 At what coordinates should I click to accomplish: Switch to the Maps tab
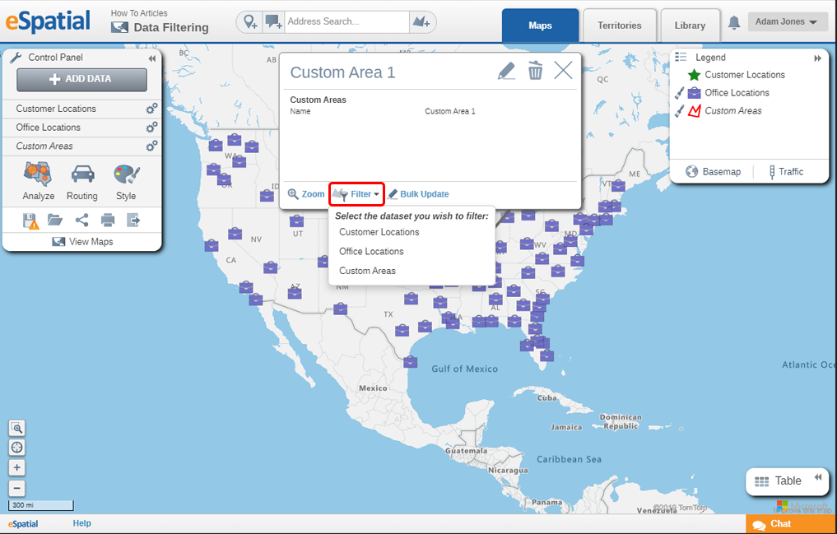pos(540,26)
